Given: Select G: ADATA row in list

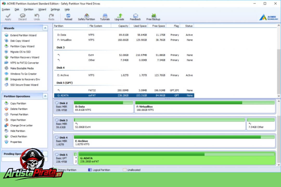Looking at the screenshot, I should (x=124, y=95).
